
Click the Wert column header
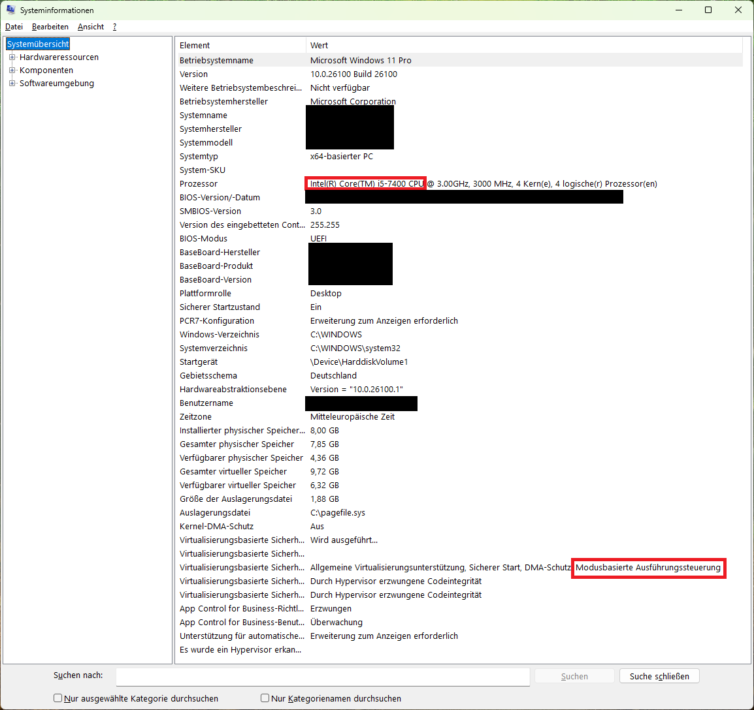[524, 45]
